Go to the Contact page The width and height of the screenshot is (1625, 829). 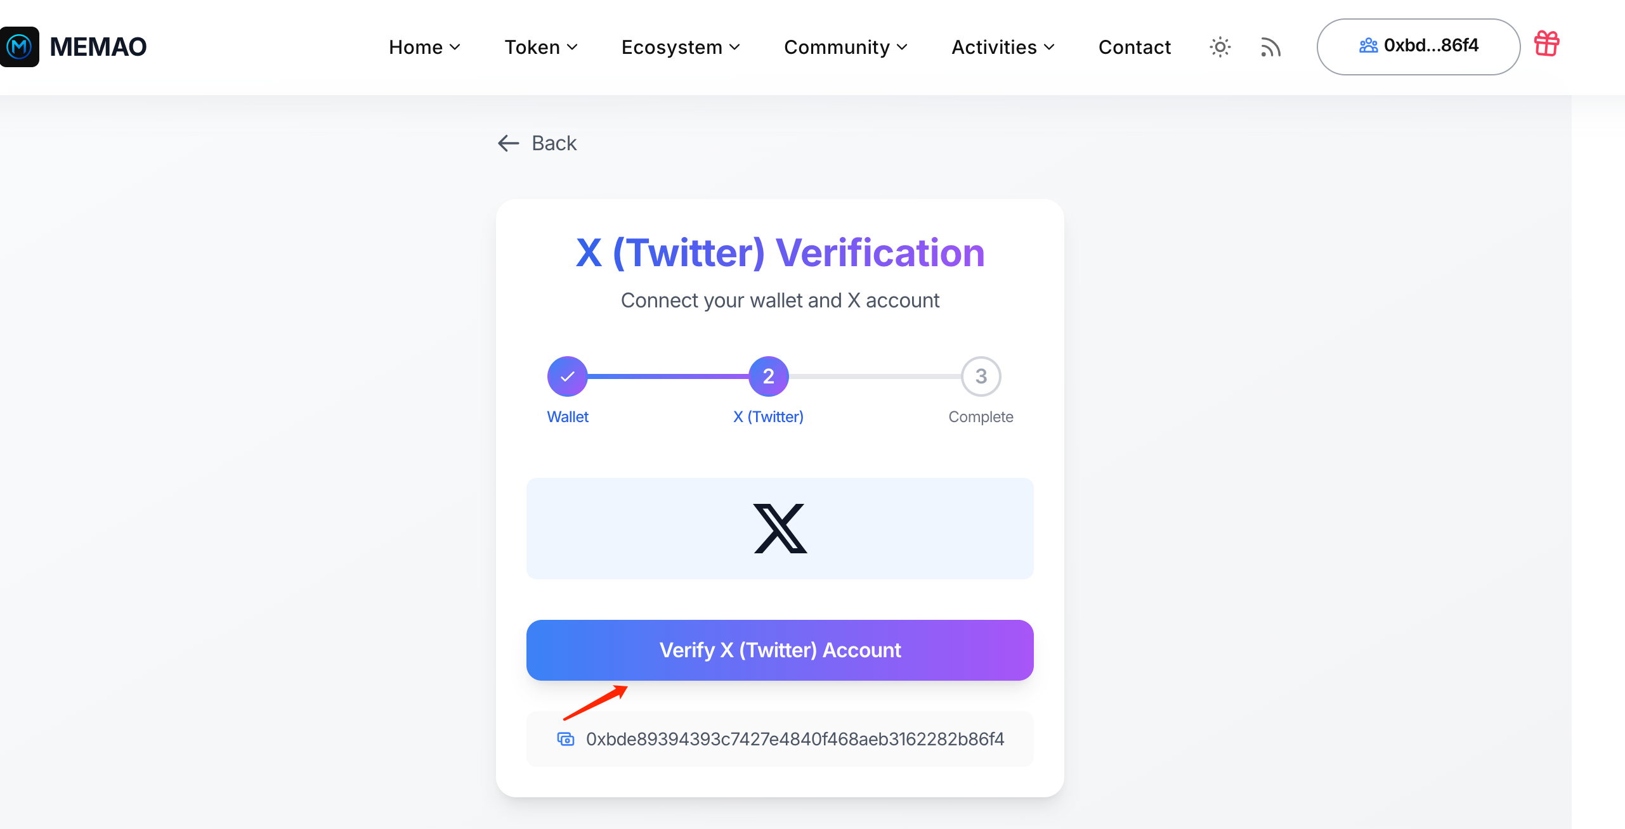pos(1135,47)
